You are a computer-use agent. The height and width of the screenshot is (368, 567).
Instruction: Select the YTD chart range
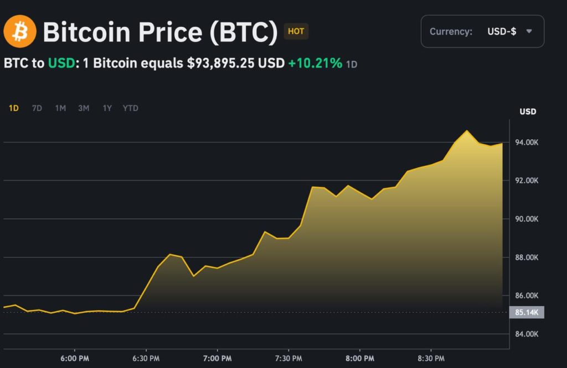pos(131,108)
